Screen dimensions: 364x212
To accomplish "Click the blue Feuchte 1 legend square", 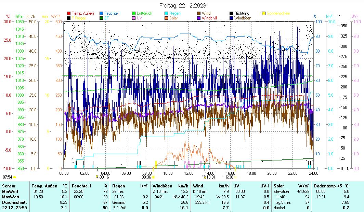I will pyautogui.click(x=101, y=14).
